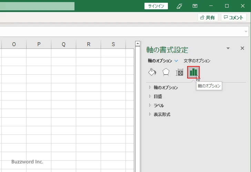Click the vertical scrollbar up arrow

point(138,44)
